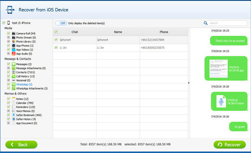This screenshot has width=251, height=153.
Task: Click the Messages green bubble icon
Action: 14,64
